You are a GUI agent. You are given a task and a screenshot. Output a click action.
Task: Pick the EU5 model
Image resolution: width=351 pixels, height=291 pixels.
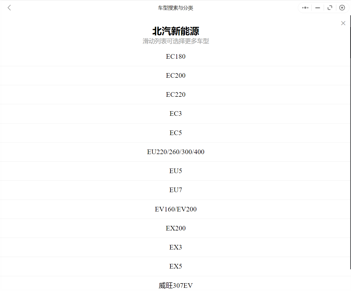(x=176, y=171)
